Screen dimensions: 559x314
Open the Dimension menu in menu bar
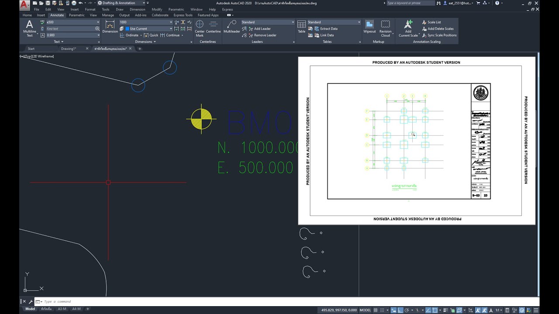point(138,9)
